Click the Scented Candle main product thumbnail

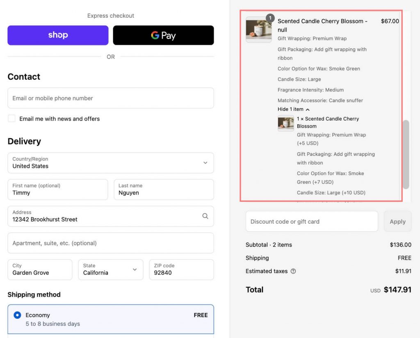coord(258,30)
